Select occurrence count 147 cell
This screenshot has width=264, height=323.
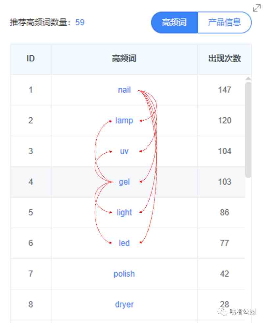[x=224, y=90]
